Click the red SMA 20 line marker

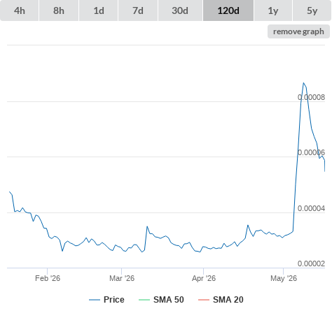point(204,300)
